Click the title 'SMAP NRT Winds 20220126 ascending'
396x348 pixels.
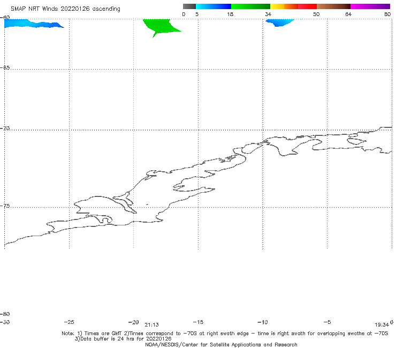[65, 9]
